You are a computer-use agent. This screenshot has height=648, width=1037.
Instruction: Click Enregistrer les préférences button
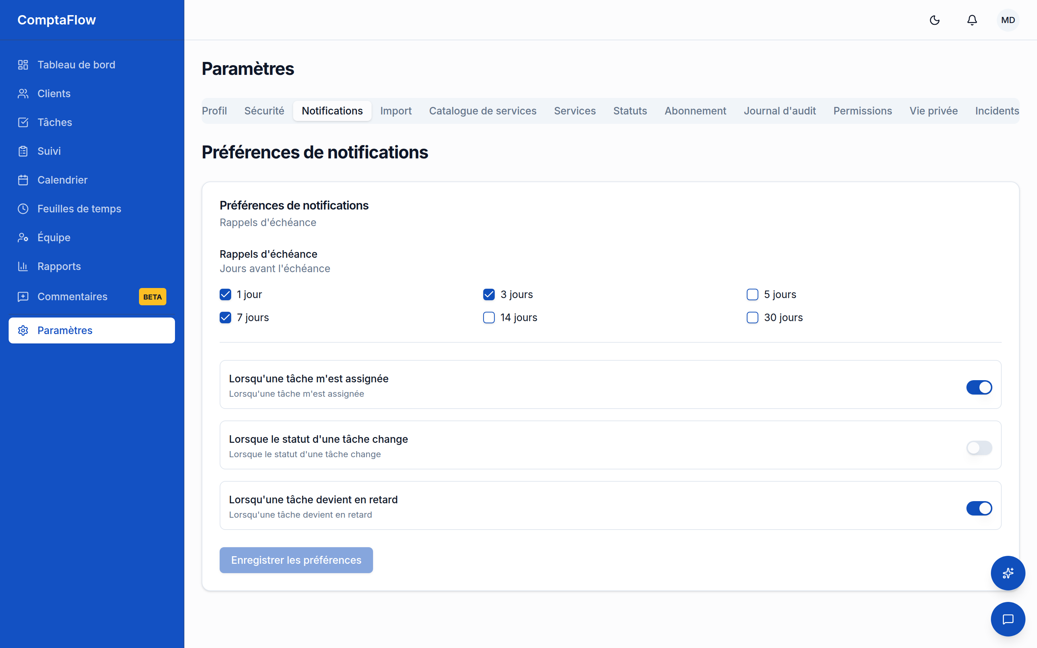(296, 560)
